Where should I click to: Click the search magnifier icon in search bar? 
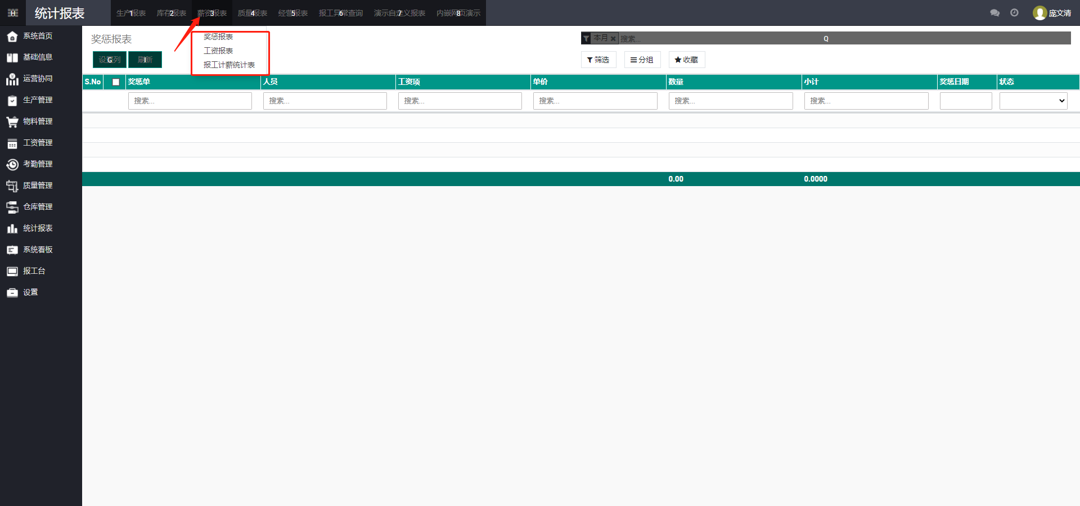click(x=826, y=39)
